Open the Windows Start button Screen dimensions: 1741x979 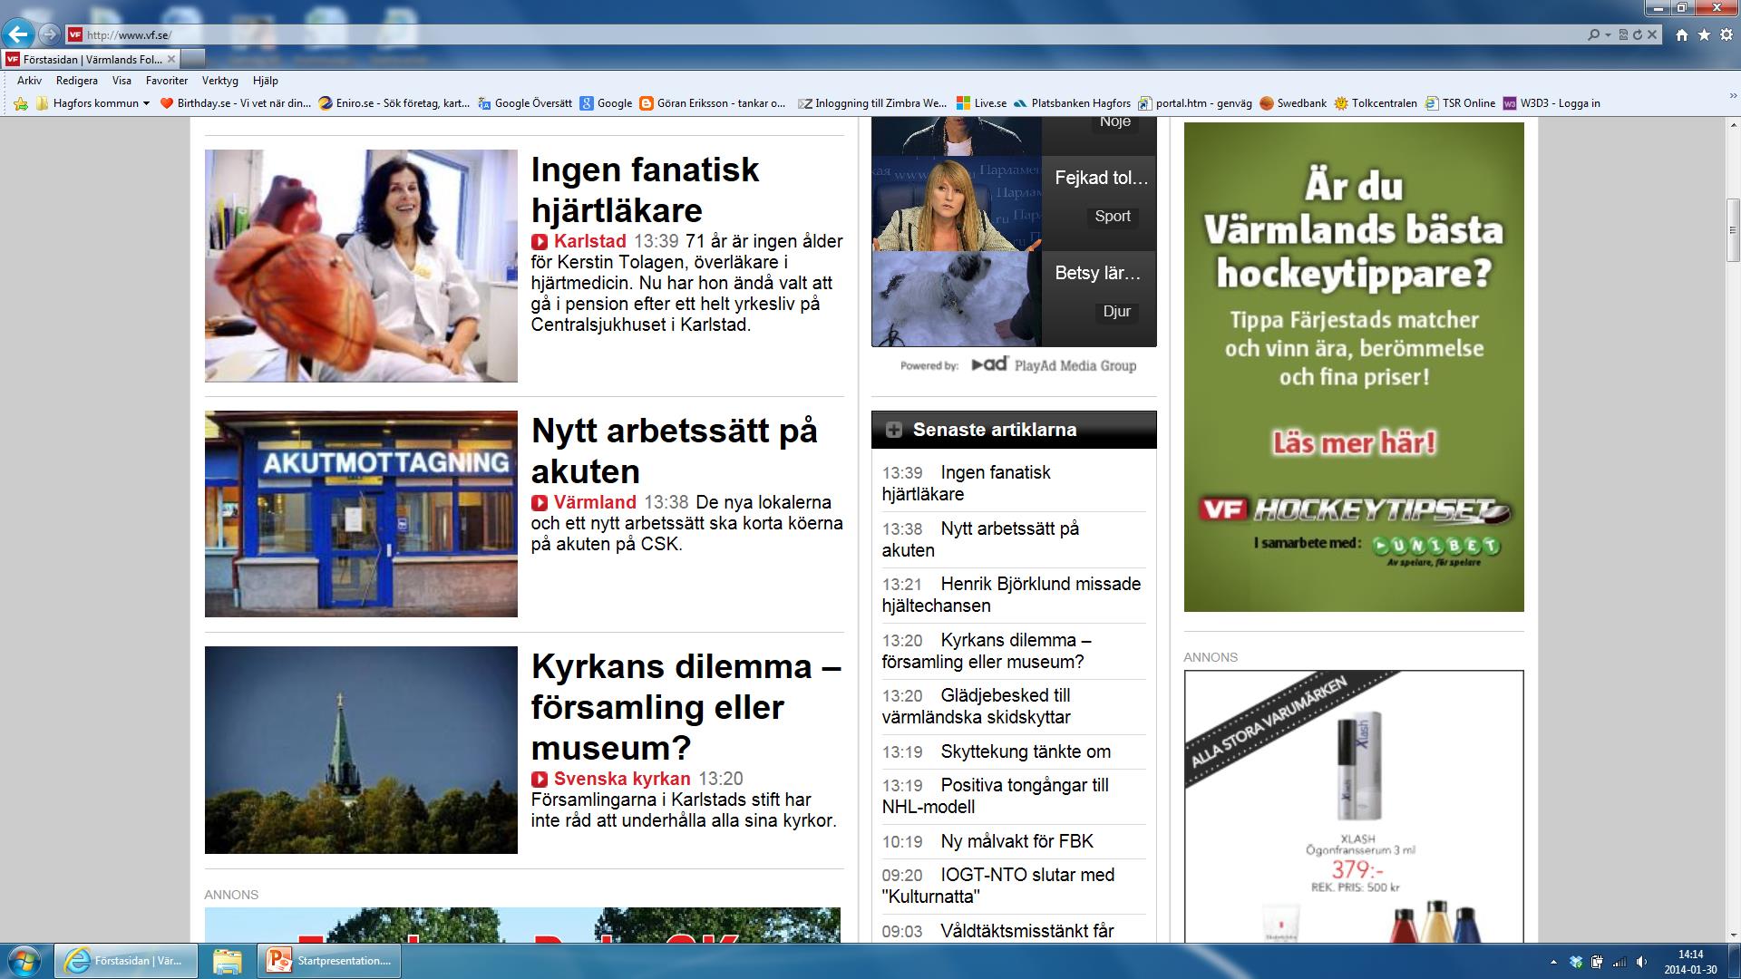click(x=24, y=960)
